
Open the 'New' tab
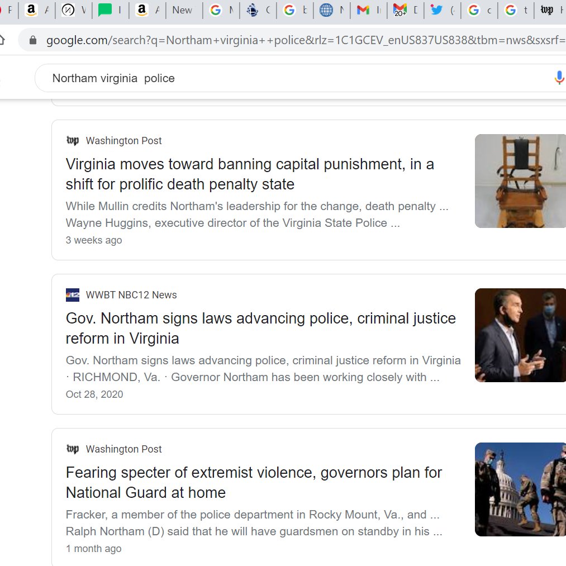point(184,10)
